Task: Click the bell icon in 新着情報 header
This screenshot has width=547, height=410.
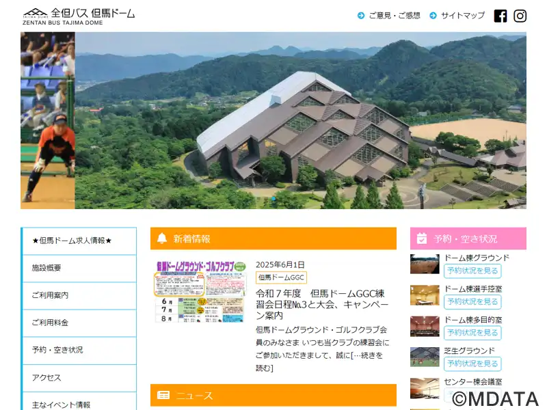Action: pyautogui.click(x=162, y=238)
